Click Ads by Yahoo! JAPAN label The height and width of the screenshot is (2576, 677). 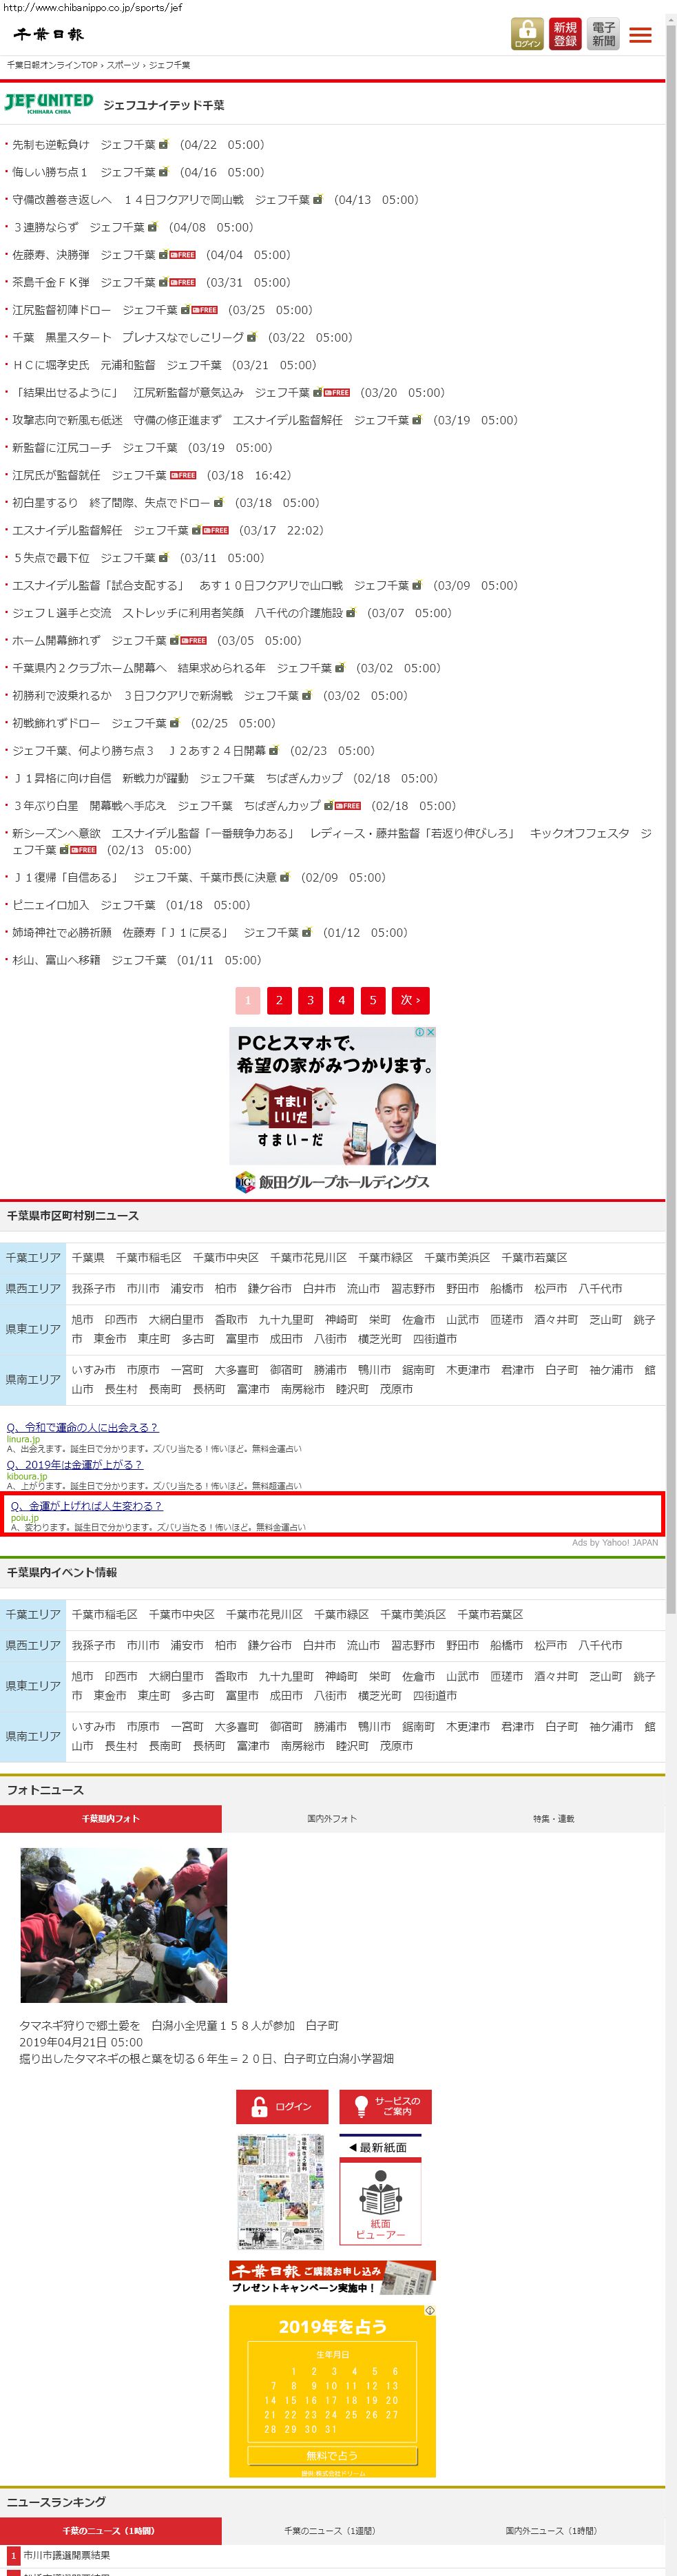point(615,1543)
